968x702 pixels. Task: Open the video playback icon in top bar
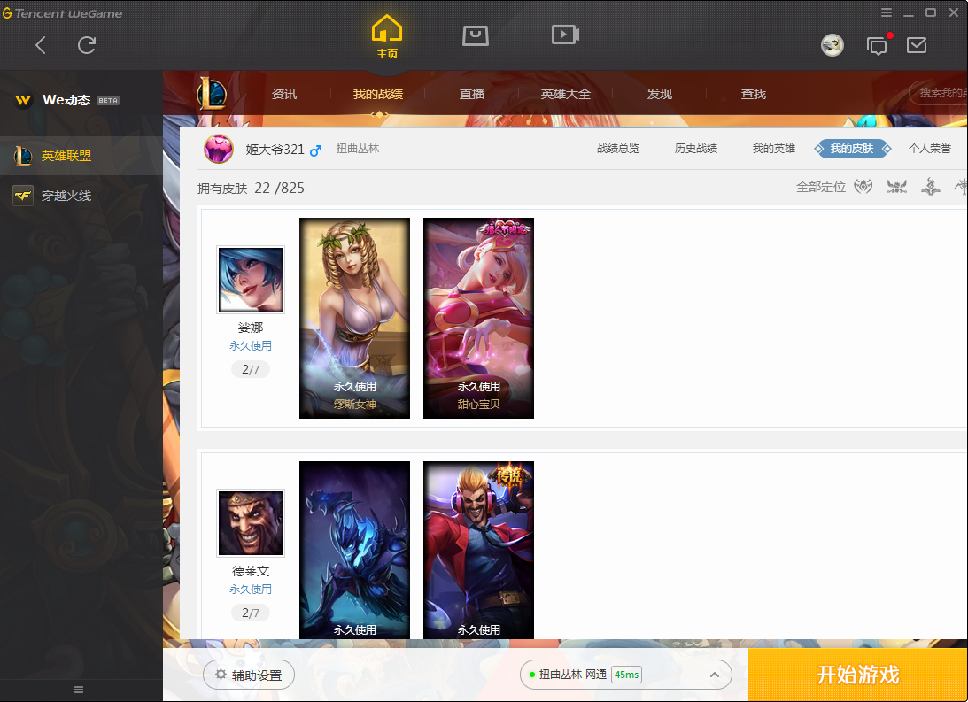565,35
